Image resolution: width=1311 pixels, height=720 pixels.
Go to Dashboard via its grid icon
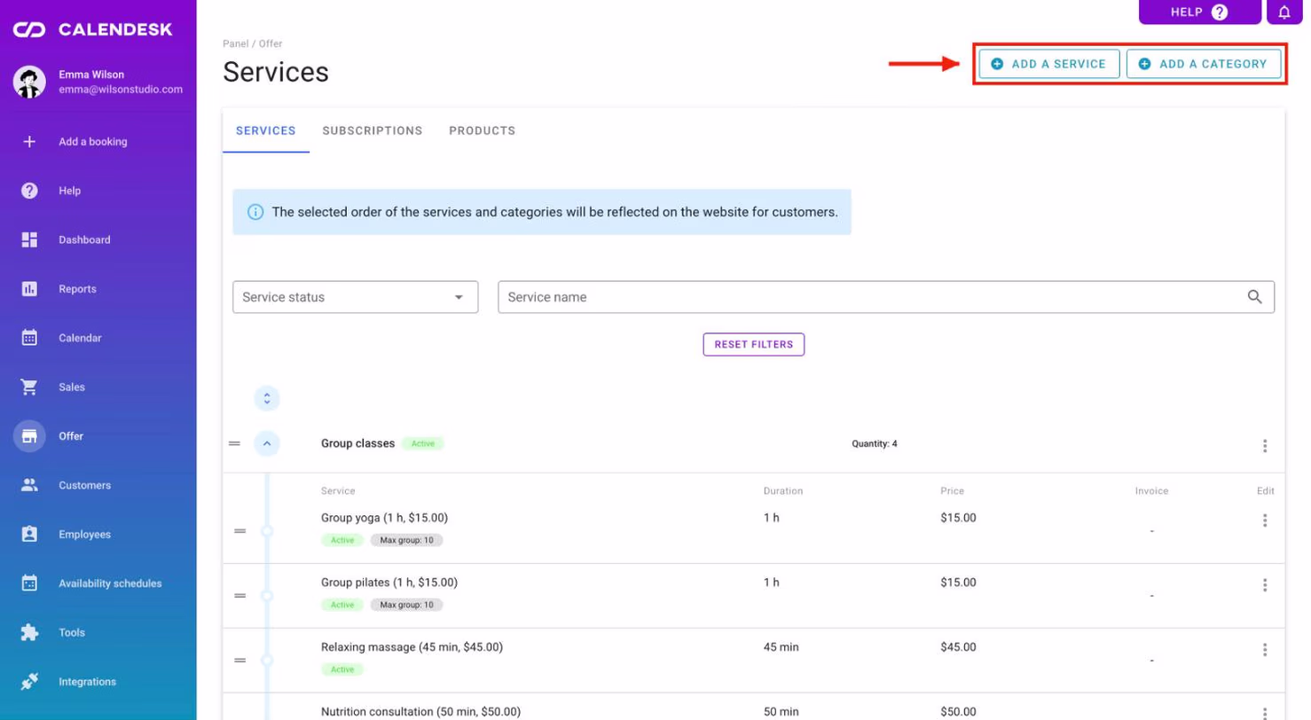(29, 239)
